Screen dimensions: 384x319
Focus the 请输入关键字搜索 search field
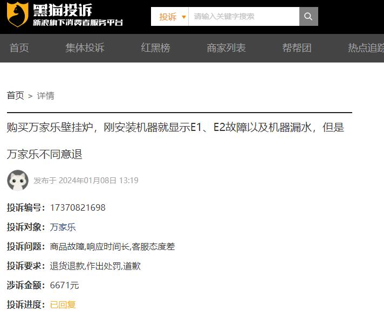pos(244,16)
